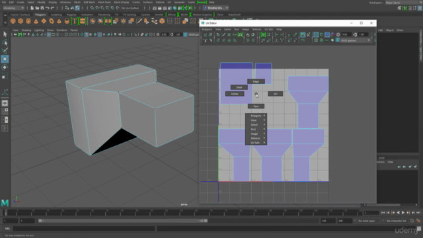
Task: Click the current frame input field
Action: [371, 213]
